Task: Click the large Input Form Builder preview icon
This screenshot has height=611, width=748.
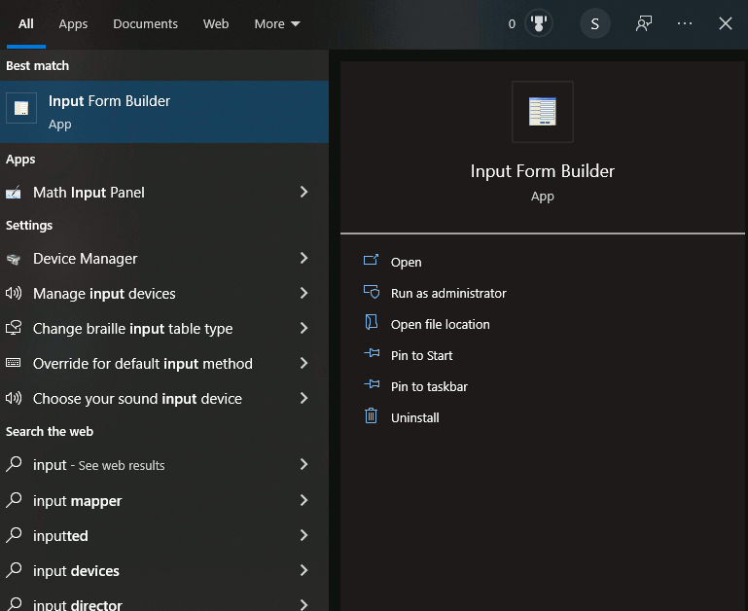Action: 543,112
